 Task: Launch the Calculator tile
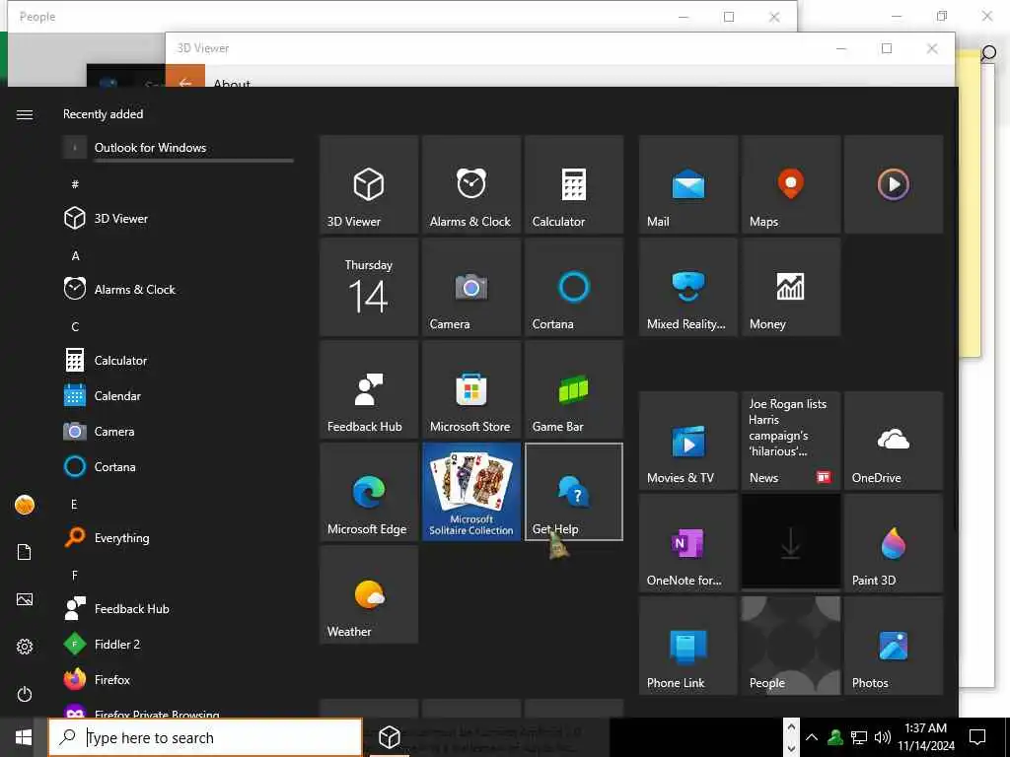[573, 184]
